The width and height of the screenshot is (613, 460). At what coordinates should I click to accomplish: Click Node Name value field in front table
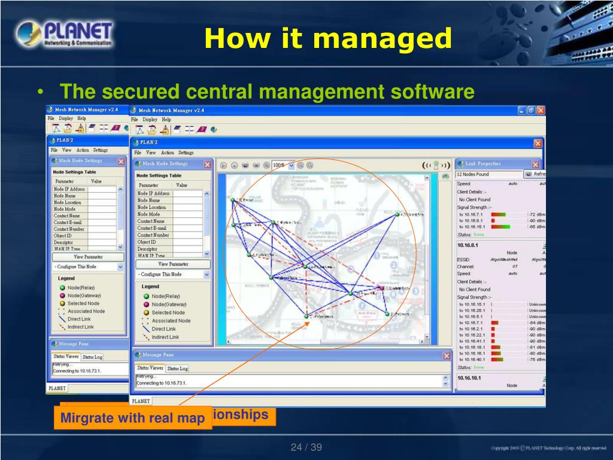pos(187,201)
